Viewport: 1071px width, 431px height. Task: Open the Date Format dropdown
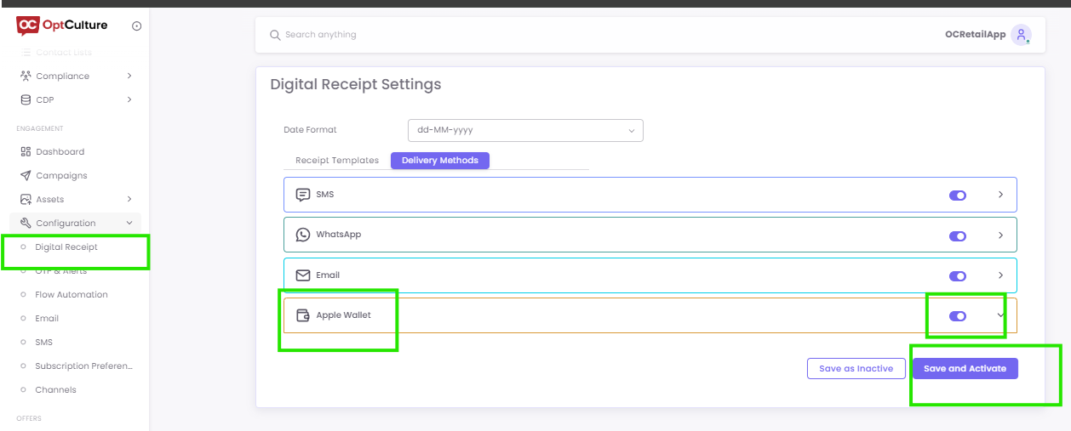click(525, 130)
